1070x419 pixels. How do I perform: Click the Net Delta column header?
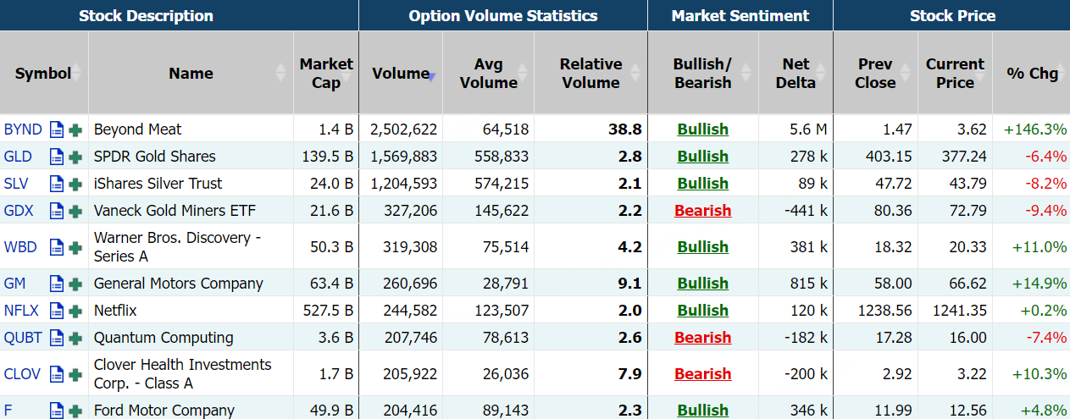[796, 74]
